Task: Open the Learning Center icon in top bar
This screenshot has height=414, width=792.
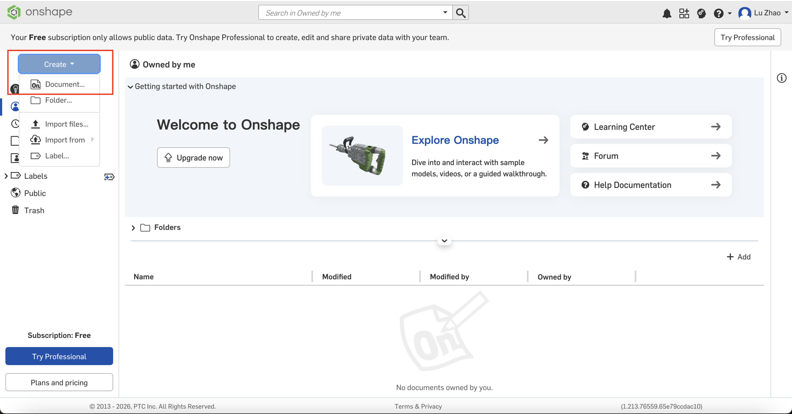Action: [x=701, y=13]
